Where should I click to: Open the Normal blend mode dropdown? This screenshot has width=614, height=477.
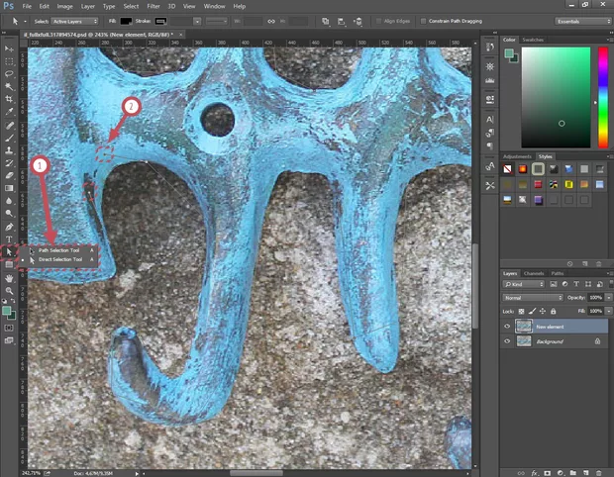point(531,297)
